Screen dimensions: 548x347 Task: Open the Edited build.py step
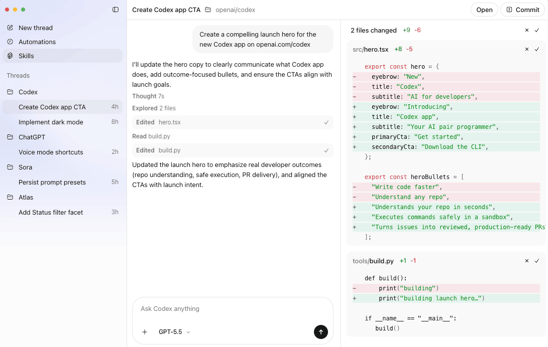(x=233, y=150)
